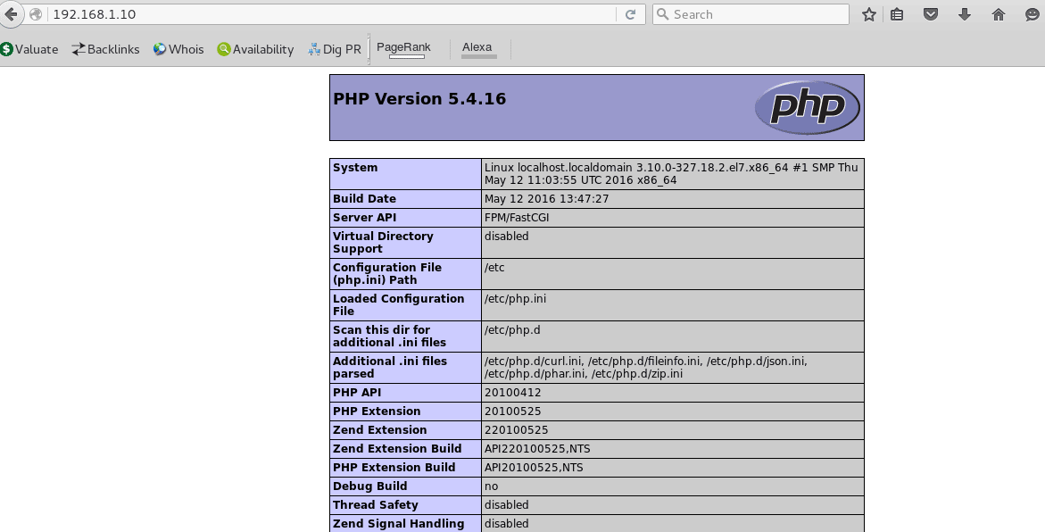Open the Reading List clipboard icon
The width and height of the screenshot is (1045, 532).
(x=897, y=13)
